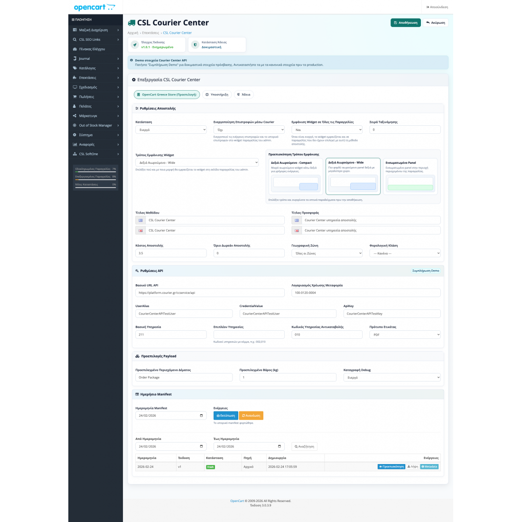Image resolution: width=522 pixels, height=522 pixels.
Task: Open the Καταγραφή Debug dropdown
Action: 392,378
